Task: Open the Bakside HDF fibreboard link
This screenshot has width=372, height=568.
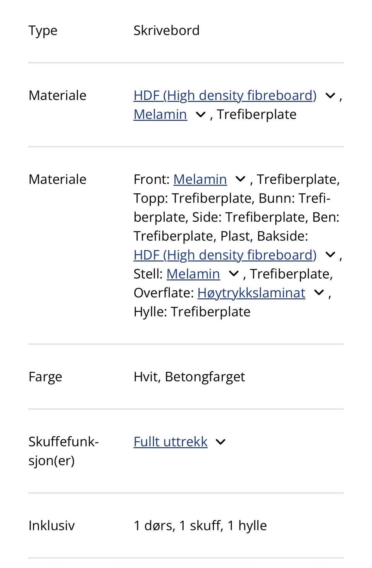Action: tap(225, 255)
